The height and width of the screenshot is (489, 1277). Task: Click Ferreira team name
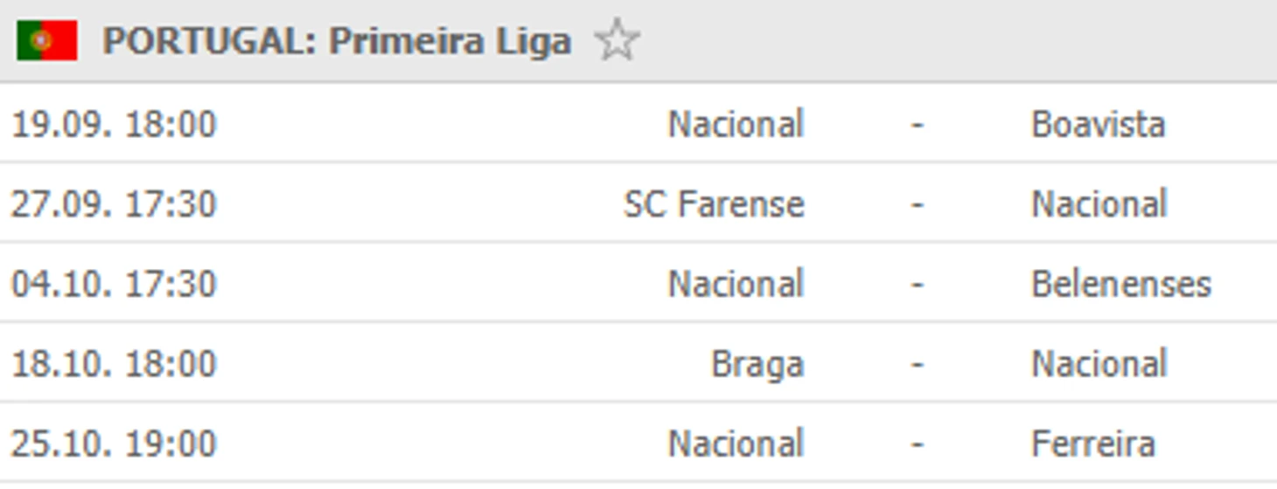pyautogui.click(x=1093, y=444)
